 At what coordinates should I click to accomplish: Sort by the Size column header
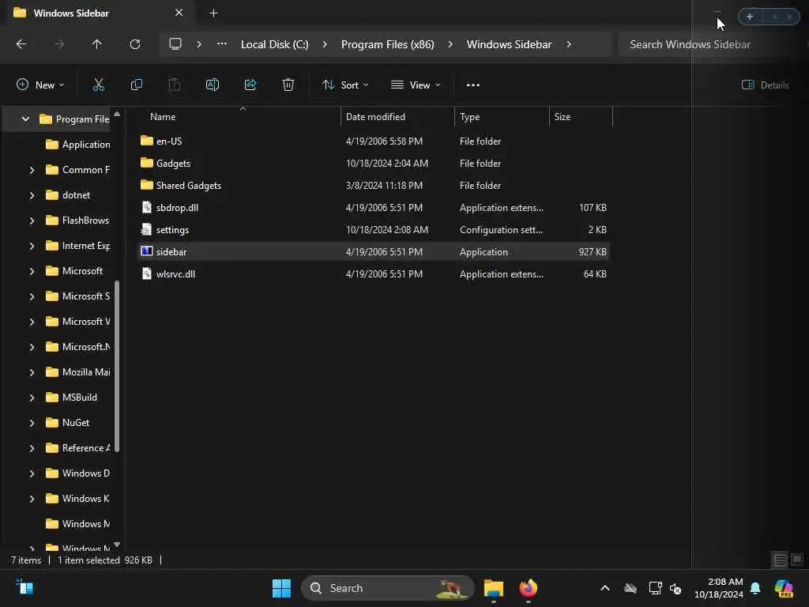click(x=563, y=117)
